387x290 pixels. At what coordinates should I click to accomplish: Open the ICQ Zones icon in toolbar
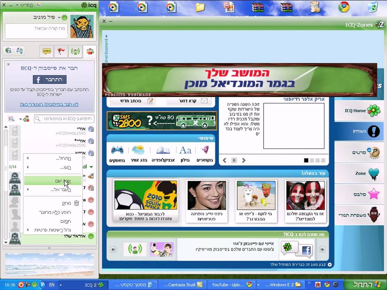(8, 51)
